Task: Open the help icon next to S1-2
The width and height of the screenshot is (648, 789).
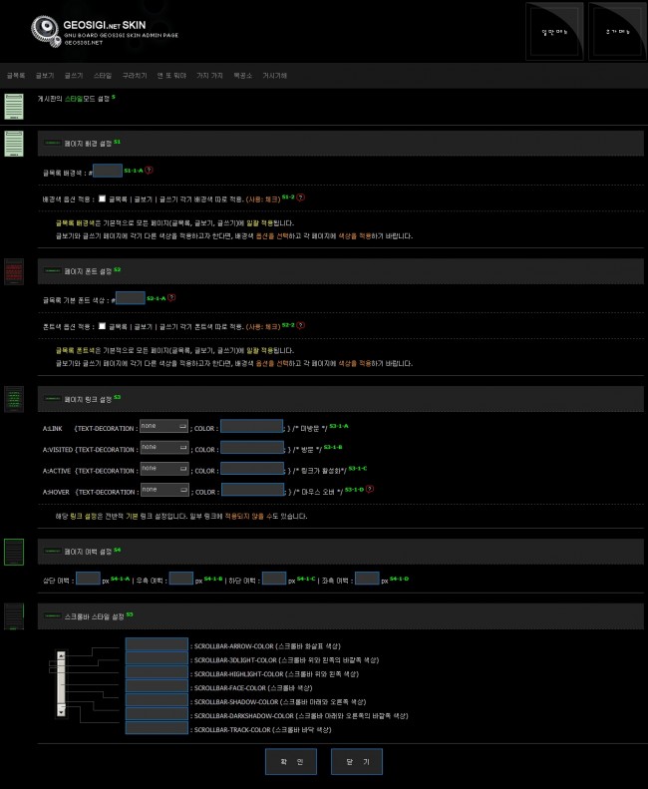Action: click(301, 197)
